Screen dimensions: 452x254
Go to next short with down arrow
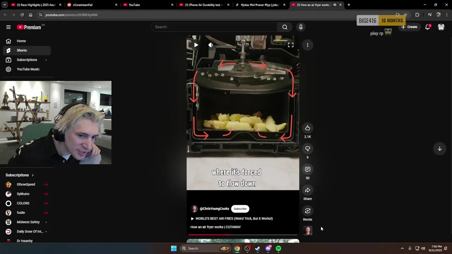pos(440,149)
